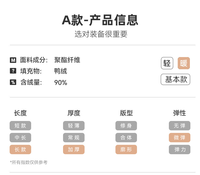Pick 廓形 silhouette fit option
Viewport: 200px width, 175px height.
pos(126,149)
